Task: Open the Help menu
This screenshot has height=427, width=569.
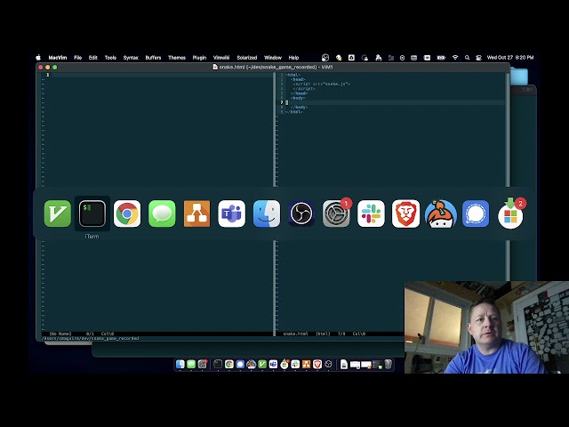Action: tap(293, 57)
